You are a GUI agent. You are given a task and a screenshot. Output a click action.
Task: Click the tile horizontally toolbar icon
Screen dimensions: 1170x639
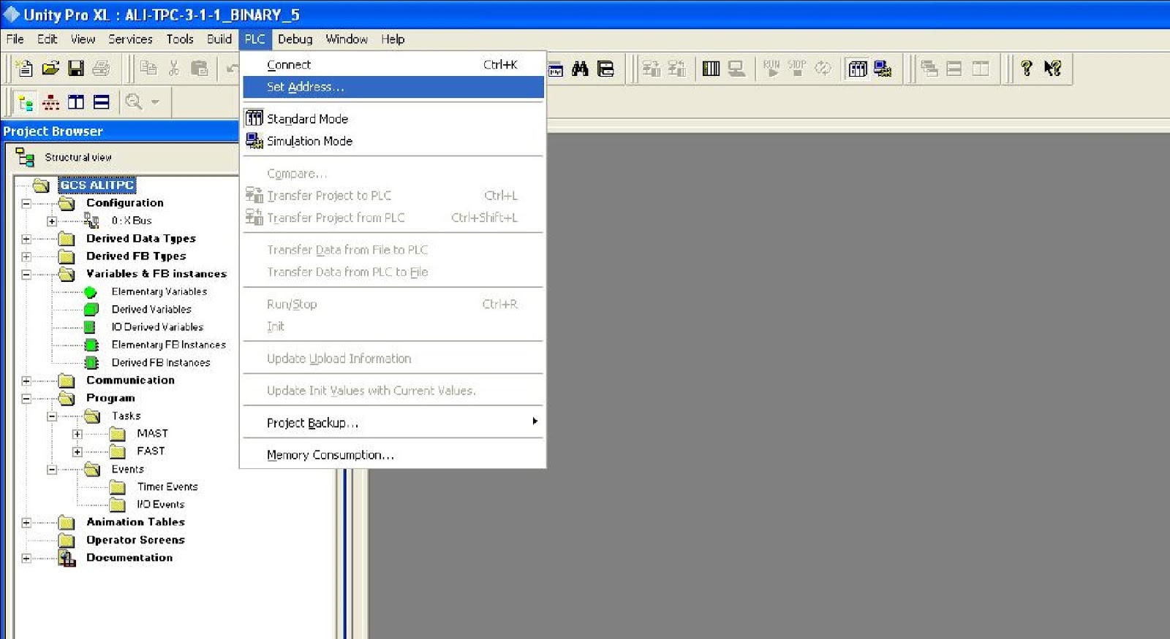tap(954, 69)
